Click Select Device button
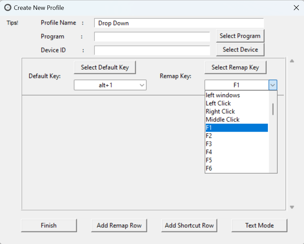 240,49
